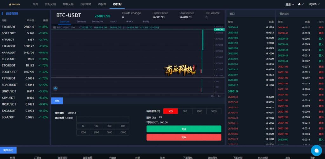Image resolution: width=325 pixels, height=159 pixels.
Task: Choose 60S time option
Action: tap(185, 111)
